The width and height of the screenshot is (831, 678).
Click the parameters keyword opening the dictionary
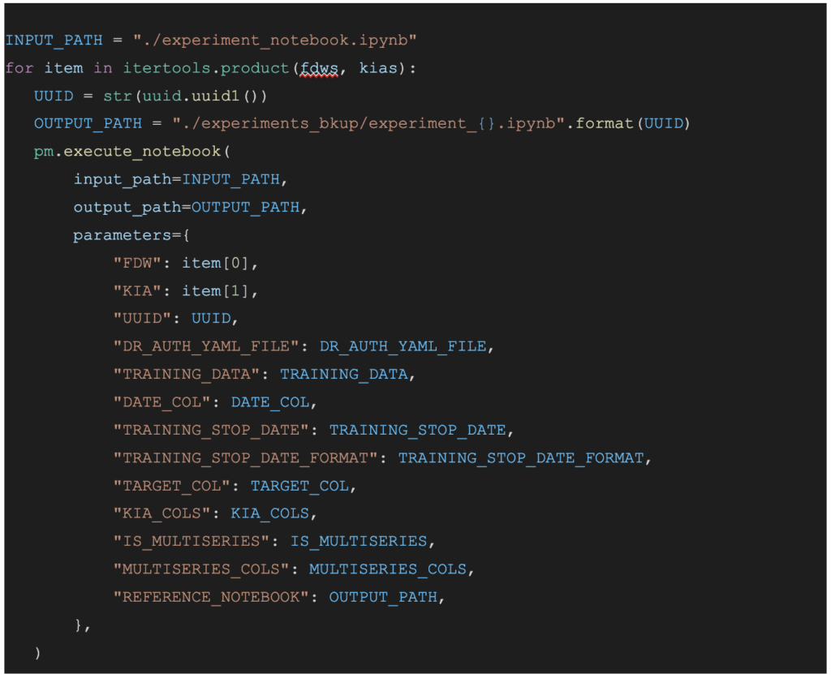(x=118, y=235)
